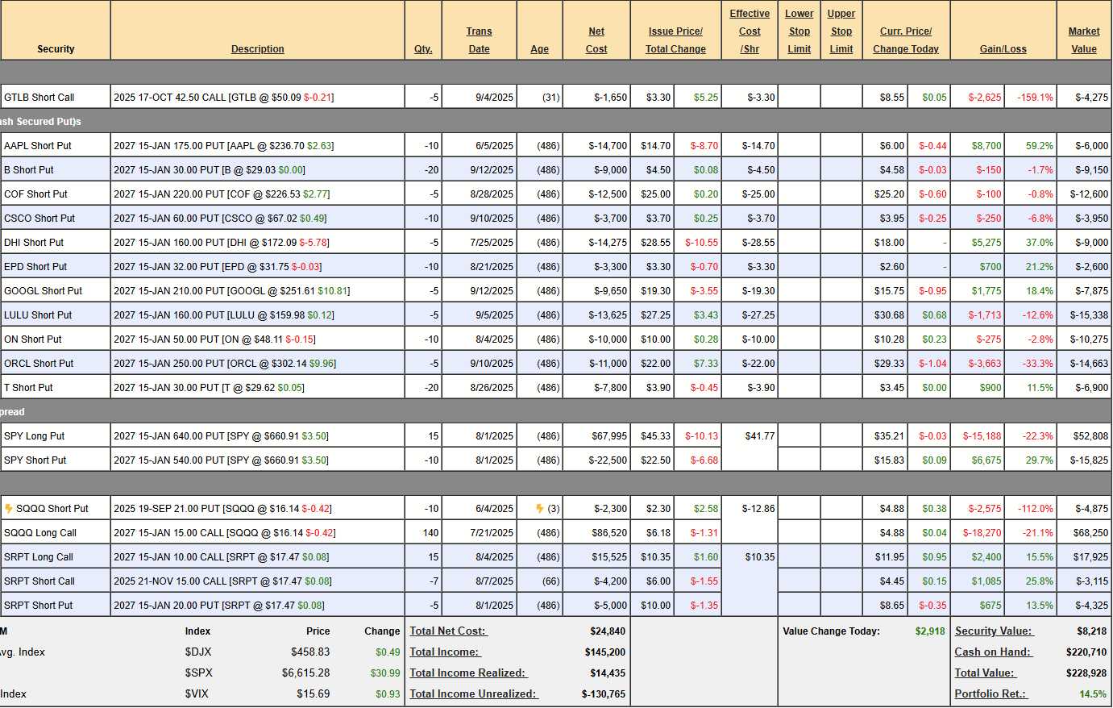Sort by Qty. column header

(423, 49)
